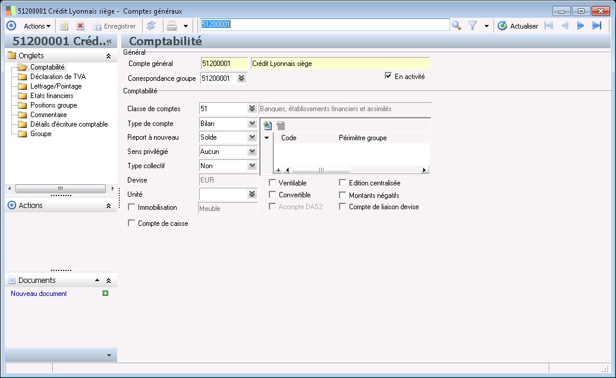Toggle the Edition centralisée checkbox

pyautogui.click(x=342, y=182)
